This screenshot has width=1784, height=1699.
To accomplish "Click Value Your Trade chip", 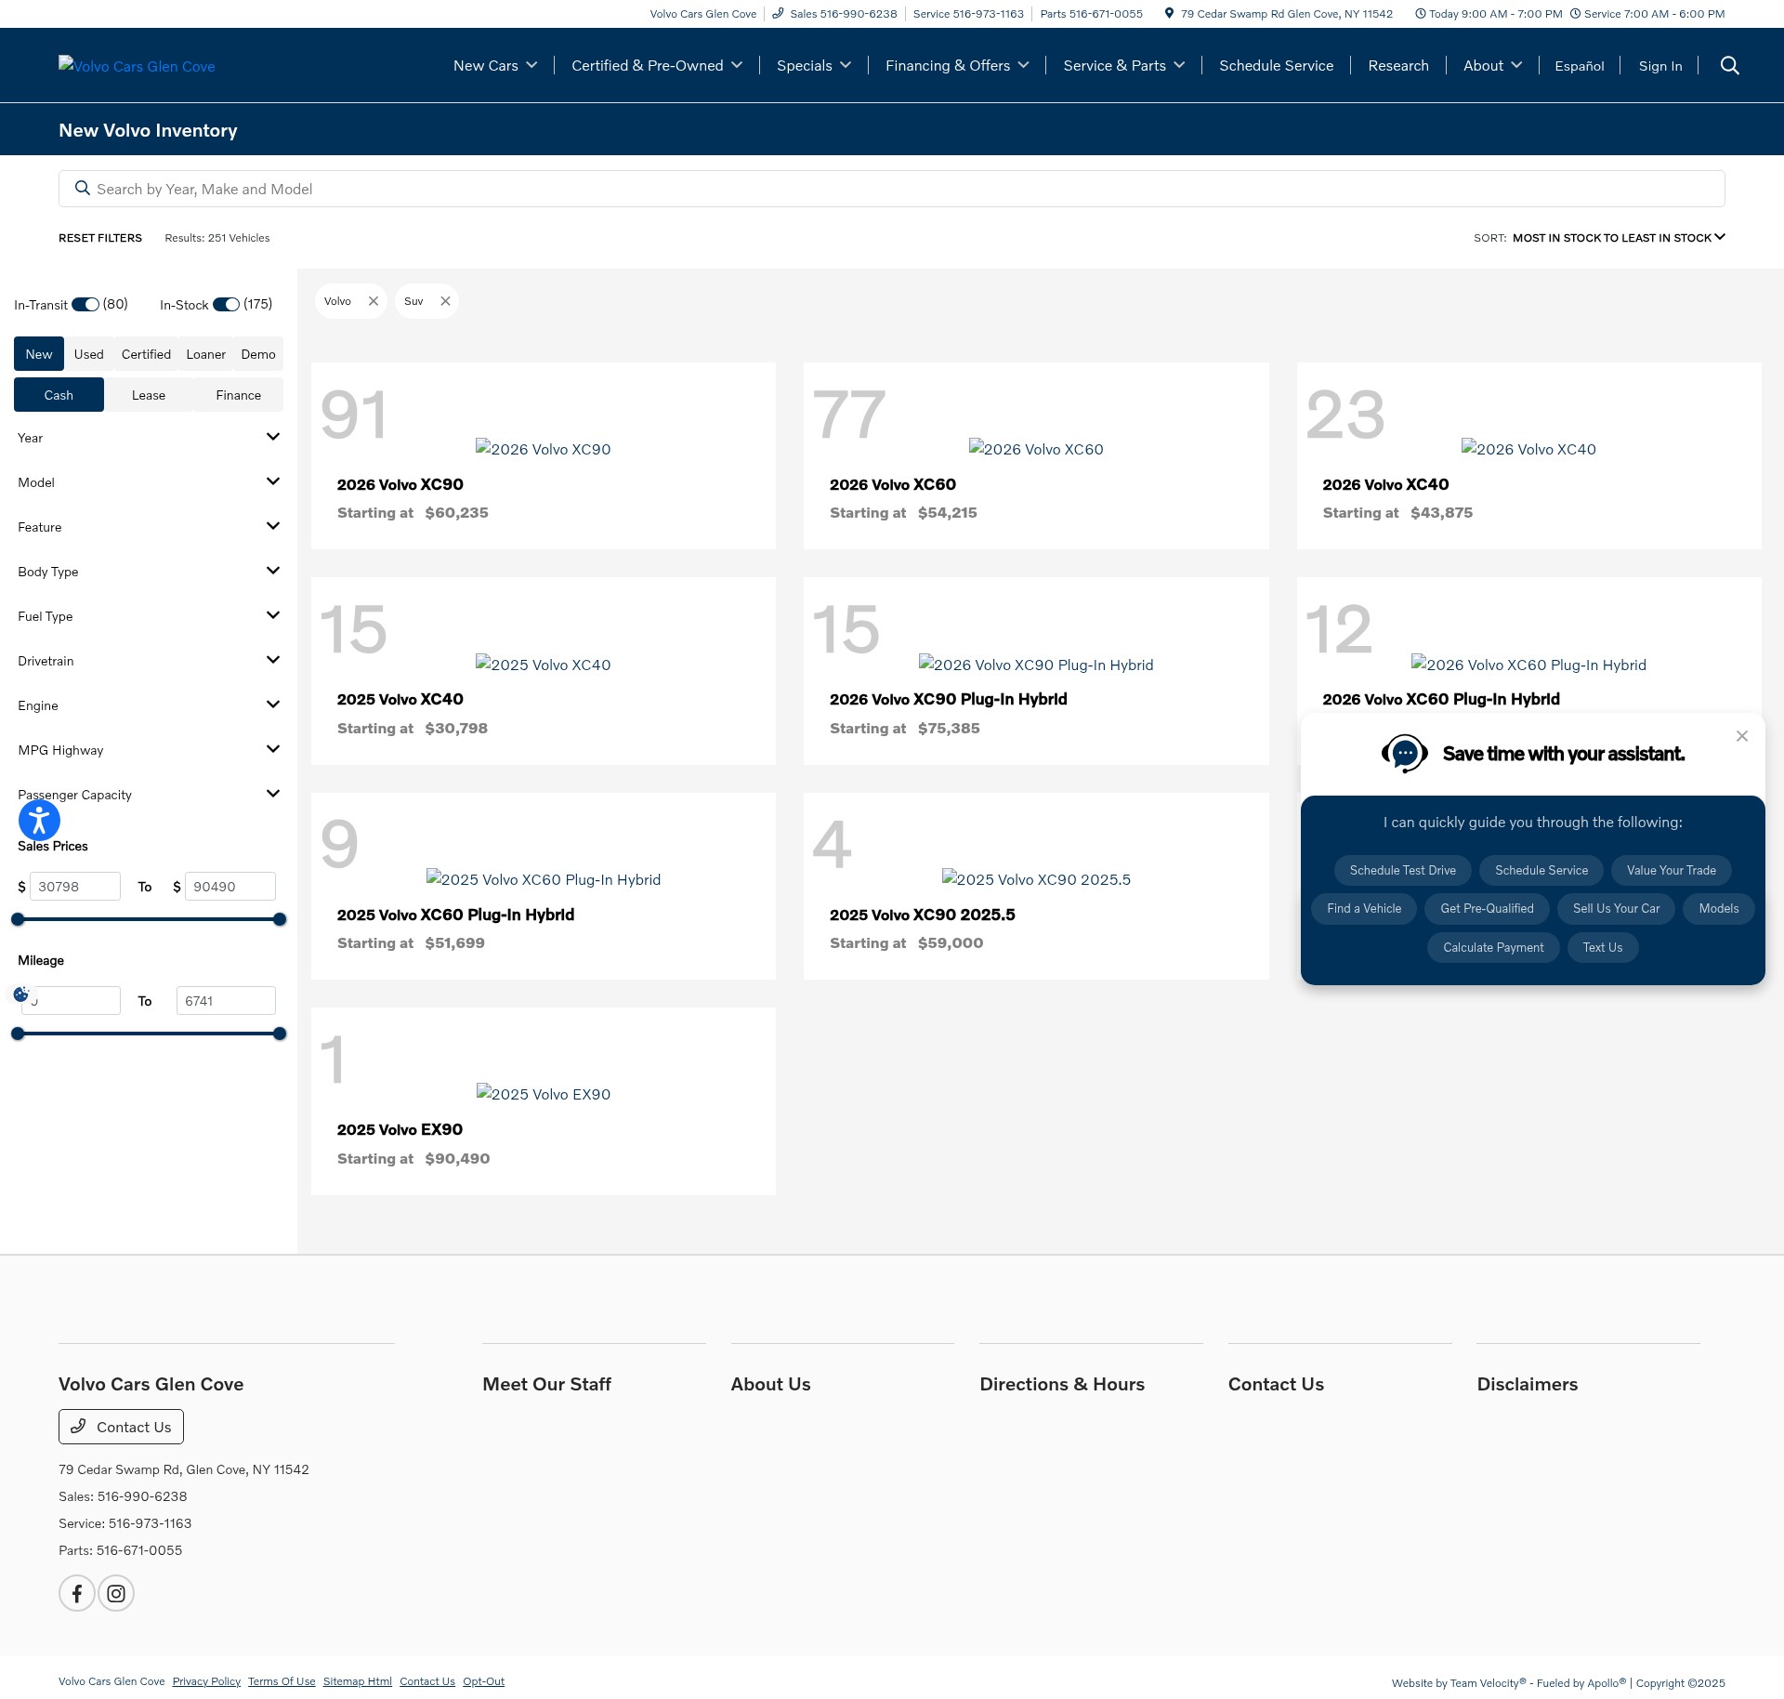I will tap(1671, 870).
